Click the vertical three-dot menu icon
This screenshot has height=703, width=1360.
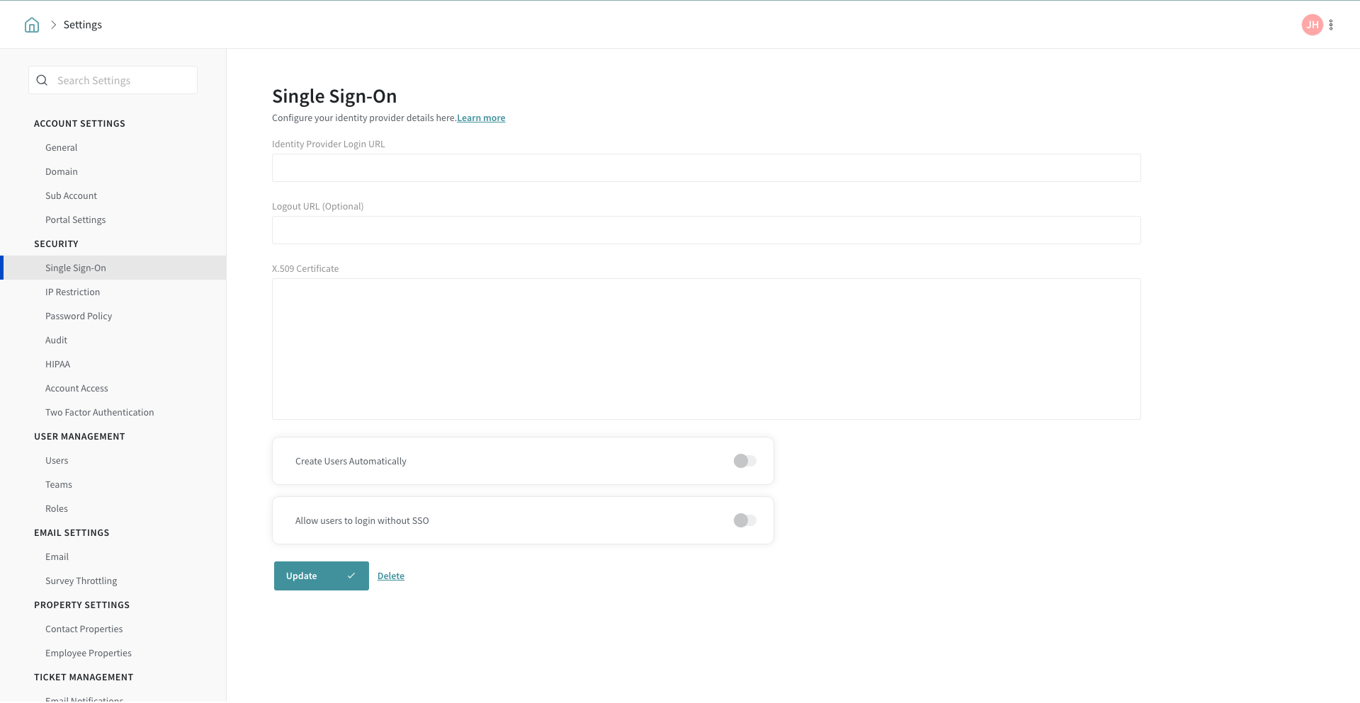[x=1331, y=25]
